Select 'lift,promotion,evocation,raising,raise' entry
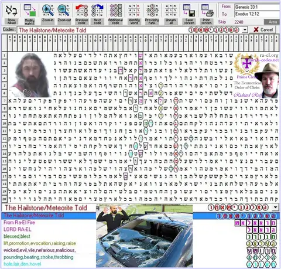 (x=40, y=243)
